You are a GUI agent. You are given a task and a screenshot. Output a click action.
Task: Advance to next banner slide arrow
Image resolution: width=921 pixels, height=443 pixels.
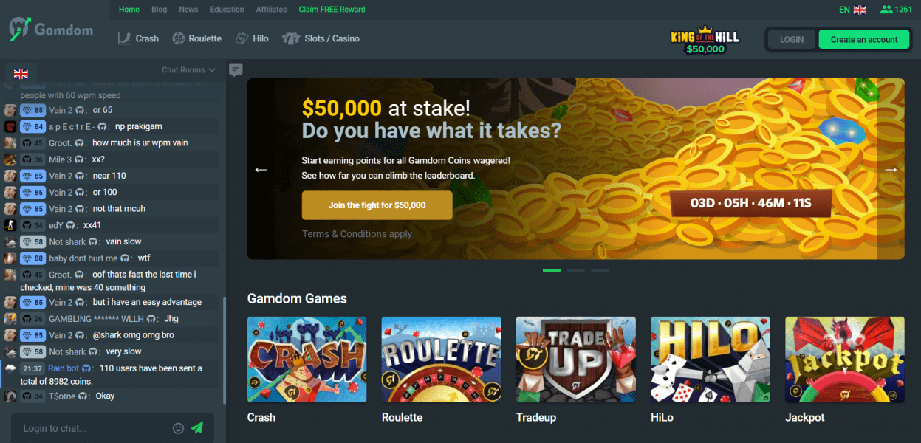(891, 169)
